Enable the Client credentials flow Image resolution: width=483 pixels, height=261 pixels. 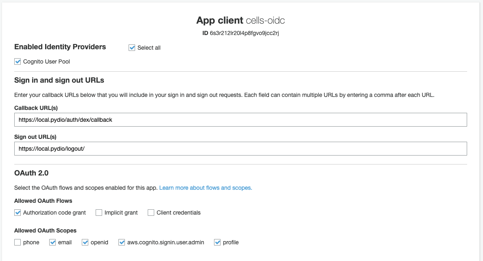point(151,213)
